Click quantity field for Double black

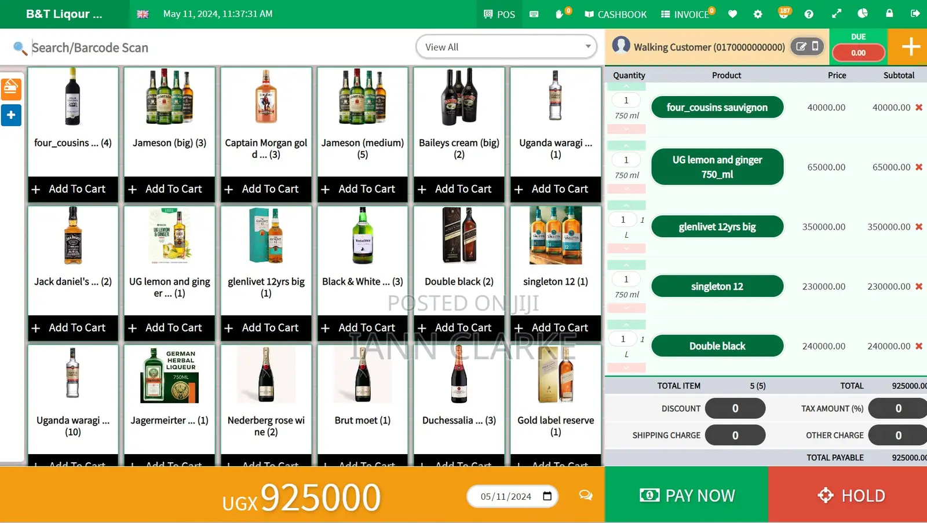coord(623,339)
